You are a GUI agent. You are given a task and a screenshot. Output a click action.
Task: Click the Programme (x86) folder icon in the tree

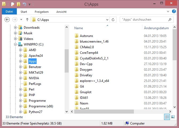(x=25, y=106)
